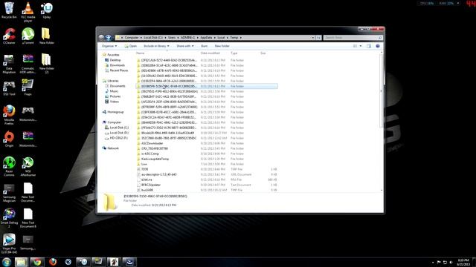This screenshot has height=267, width=476.
Task: Launch Vegas Pro from the desktop
Action: 9,243
